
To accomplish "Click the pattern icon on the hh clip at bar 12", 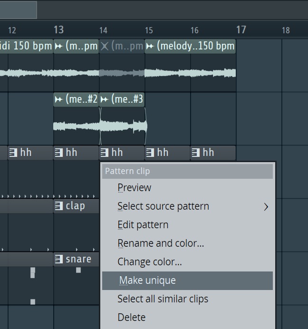I will 13,153.
